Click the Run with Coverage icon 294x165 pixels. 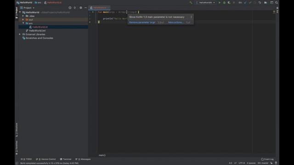[x=229, y=3]
